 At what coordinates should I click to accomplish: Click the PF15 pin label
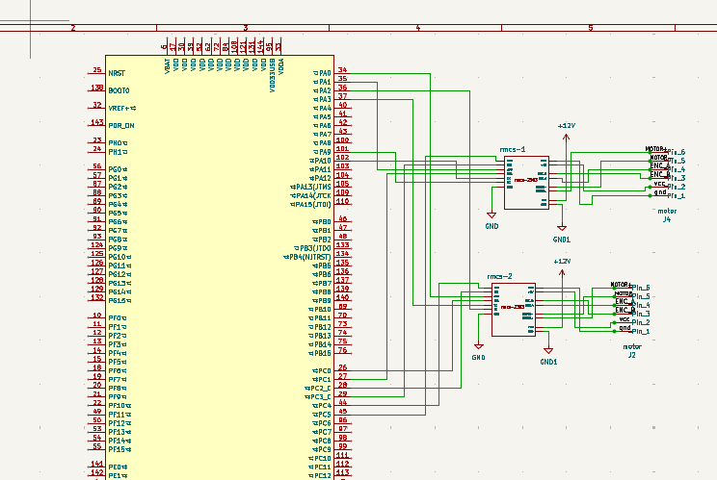click(x=119, y=449)
